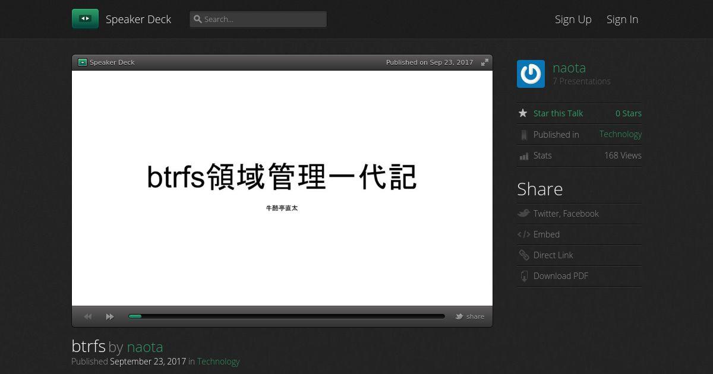Focus the Search input field
Screen dimensions: 713x374
258,19
